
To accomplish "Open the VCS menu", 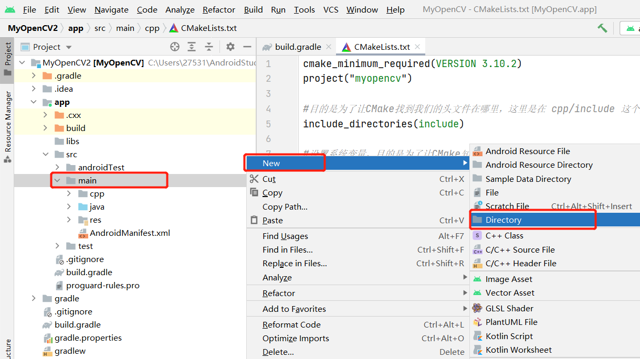I will coord(331,9).
